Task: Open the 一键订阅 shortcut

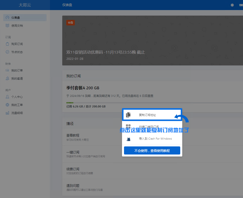Action: click(73, 152)
